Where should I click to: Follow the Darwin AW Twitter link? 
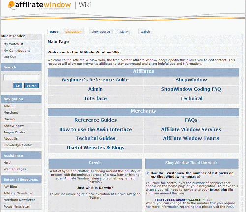[x=123, y=194]
